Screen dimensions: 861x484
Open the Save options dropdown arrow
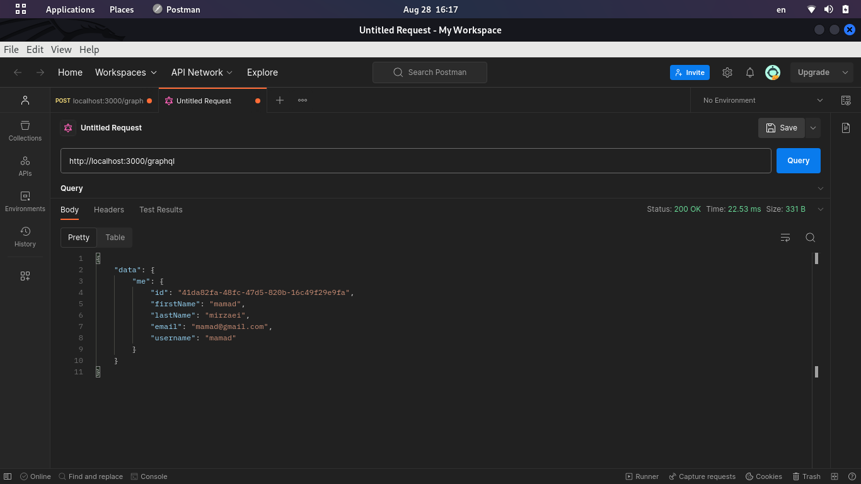point(813,128)
